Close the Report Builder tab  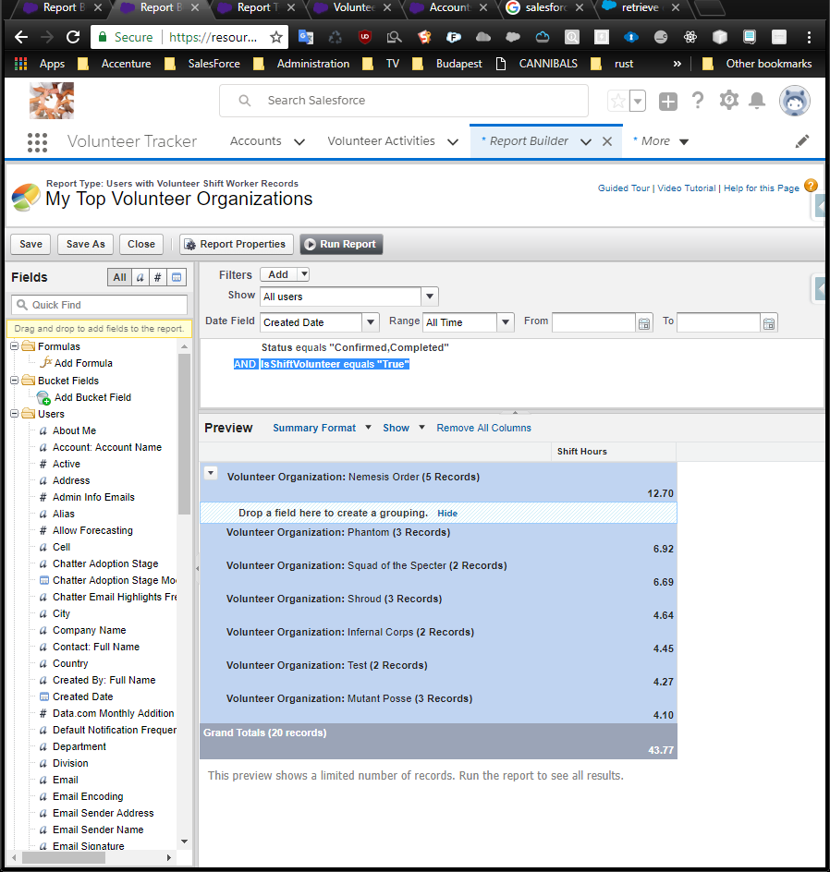(x=607, y=142)
